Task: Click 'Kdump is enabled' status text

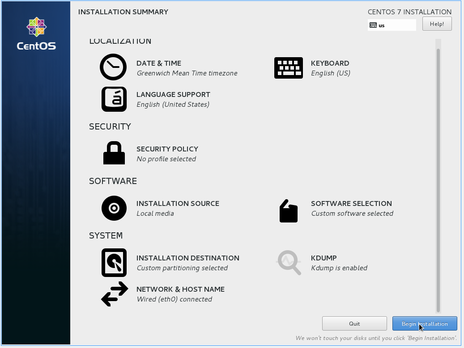Action: (339, 268)
